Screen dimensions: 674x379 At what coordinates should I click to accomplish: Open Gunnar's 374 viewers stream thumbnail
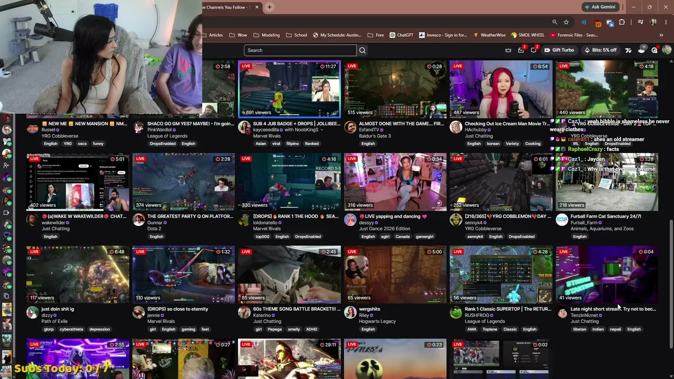pos(183,182)
